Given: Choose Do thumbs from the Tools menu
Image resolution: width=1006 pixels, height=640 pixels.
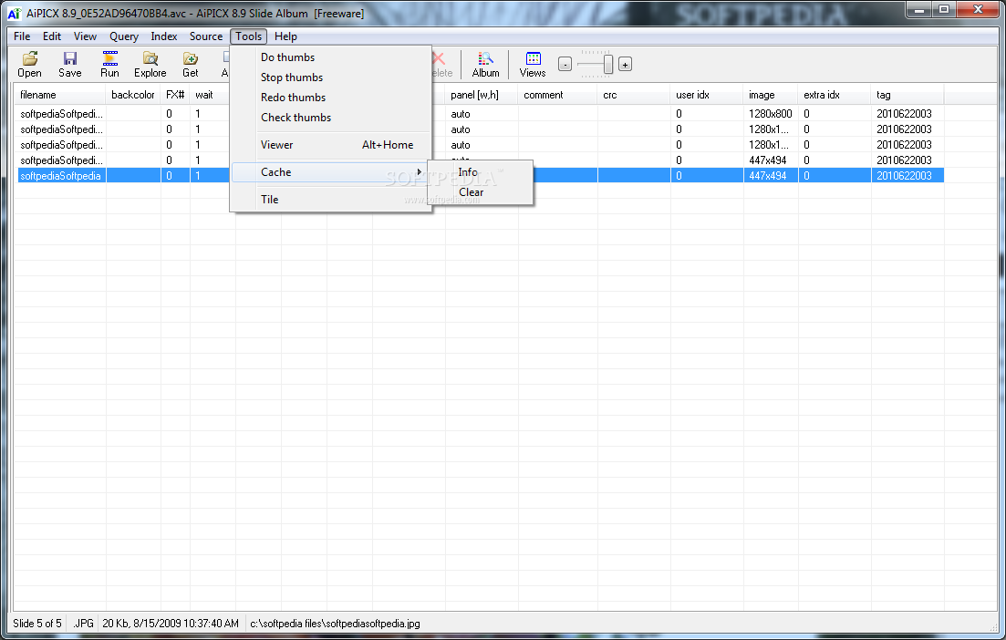Looking at the screenshot, I should point(331,57).
